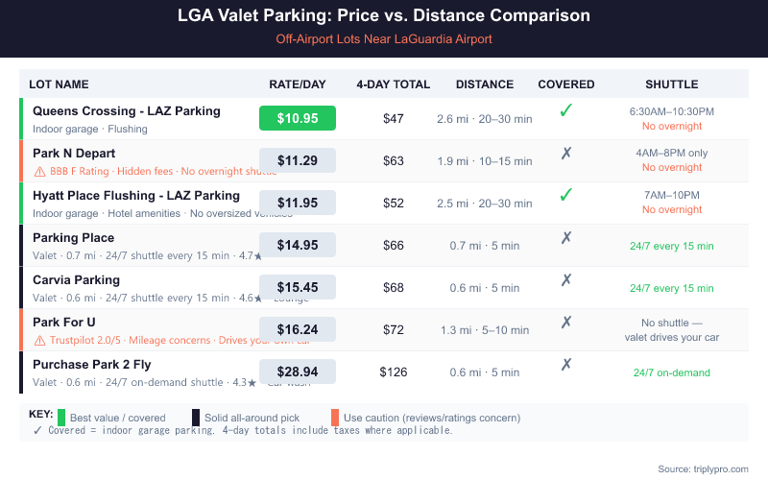Click the warning icon under Park For U

tap(39, 340)
